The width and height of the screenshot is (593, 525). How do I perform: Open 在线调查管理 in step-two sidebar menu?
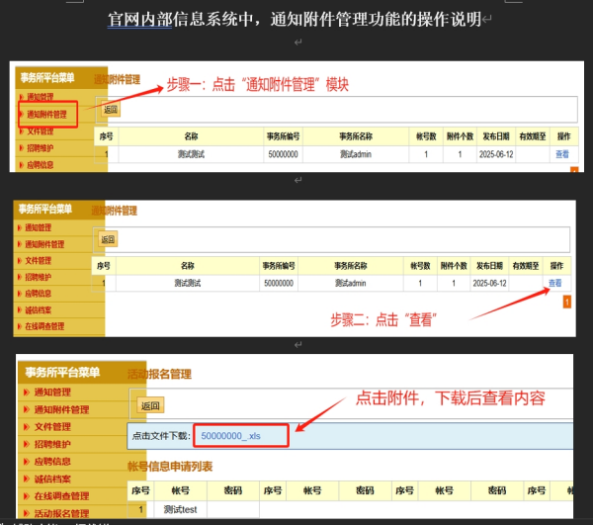pos(44,326)
